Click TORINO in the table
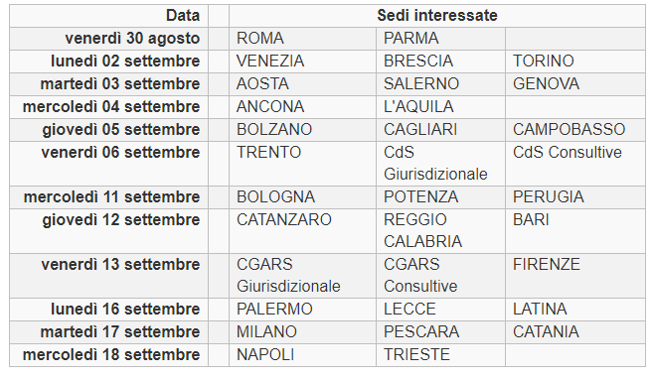The image size is (654, 378). point(575,62)
